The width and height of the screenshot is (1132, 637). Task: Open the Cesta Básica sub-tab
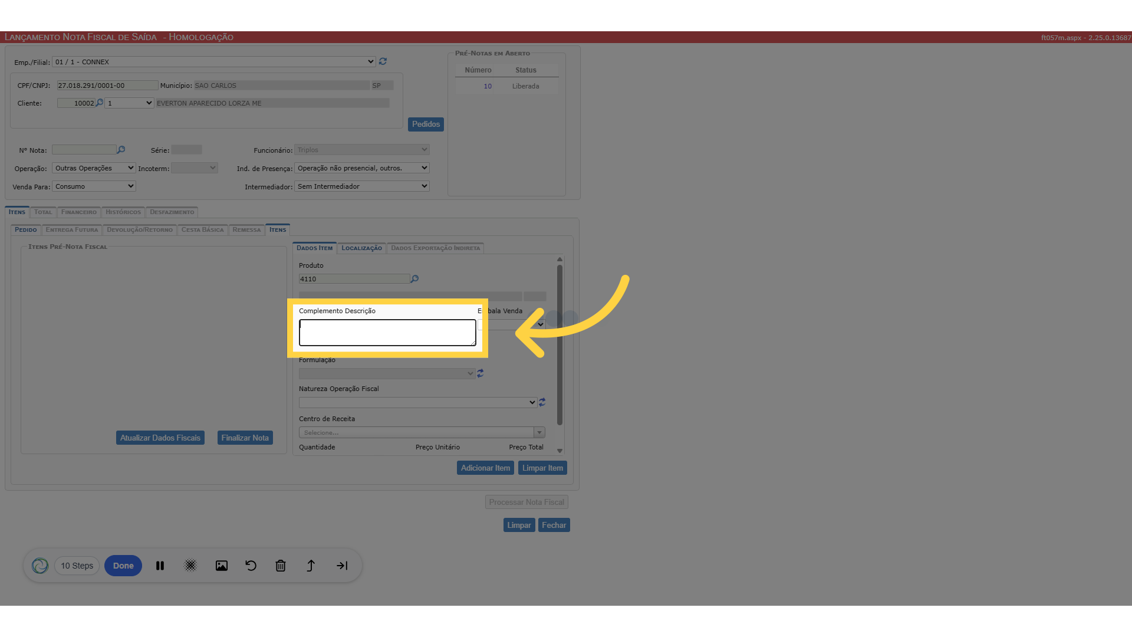click(x=203, y=230)
